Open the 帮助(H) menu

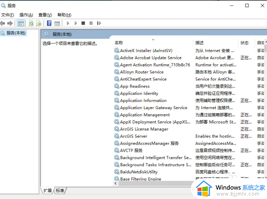[64, 15]
